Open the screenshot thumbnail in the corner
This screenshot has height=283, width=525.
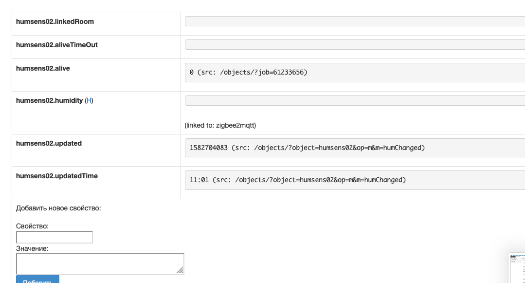(517, 267)
